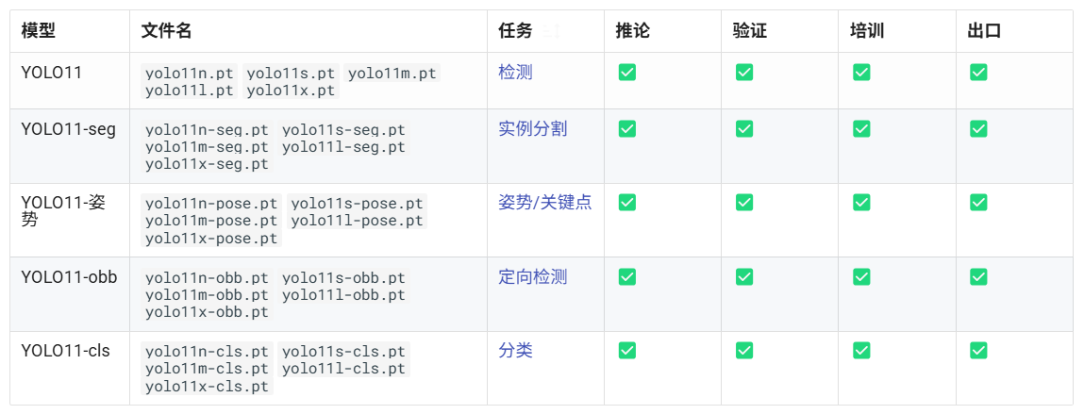This screenshot has height=414, width=1084.
Task: Click the 培训 checkmark in the YOLO11-cls row
Action: point(861,351)
